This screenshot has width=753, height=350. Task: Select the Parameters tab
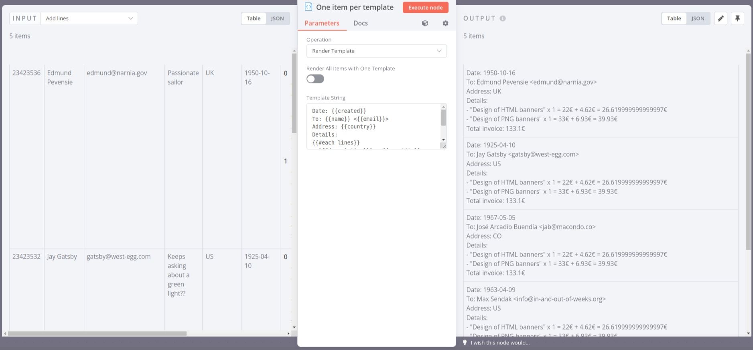tap(322, 23)
